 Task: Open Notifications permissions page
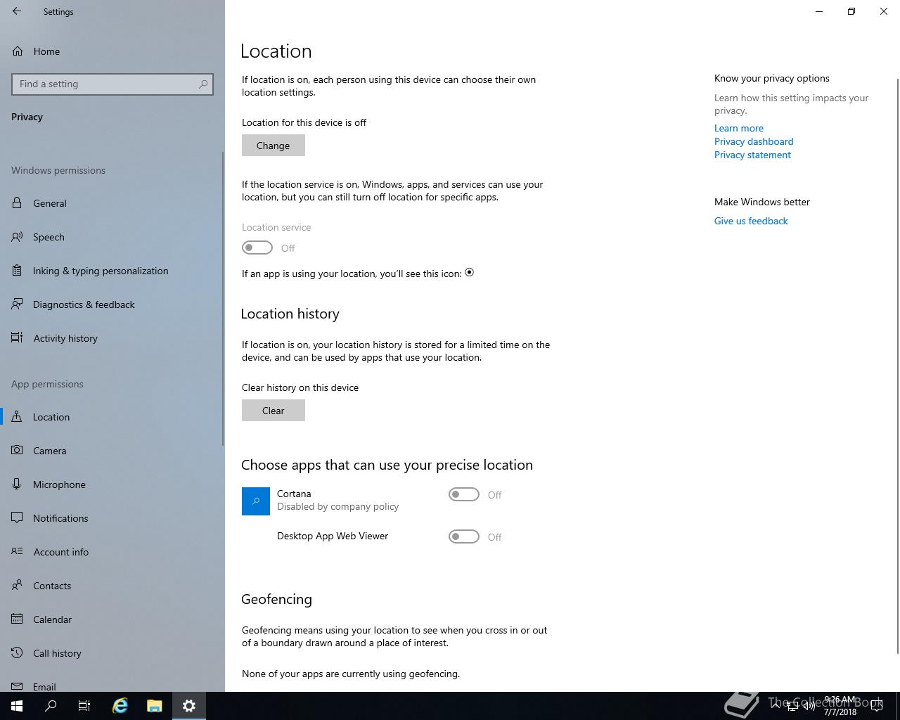(x=112, y=518)
